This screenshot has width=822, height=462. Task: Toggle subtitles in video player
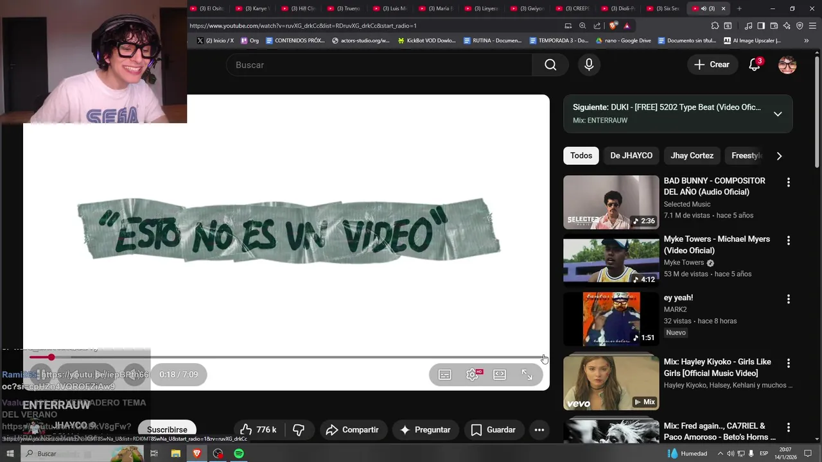444,375
